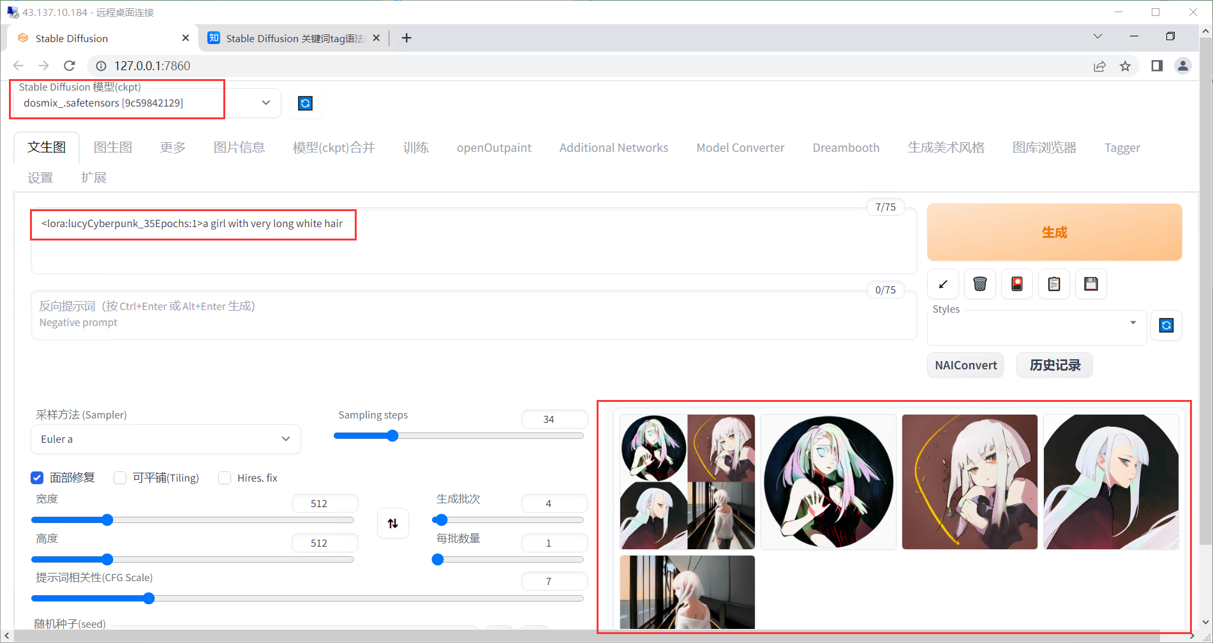1213x643 pixels.
Task: Swap width and height values
Action: (392, 523)
